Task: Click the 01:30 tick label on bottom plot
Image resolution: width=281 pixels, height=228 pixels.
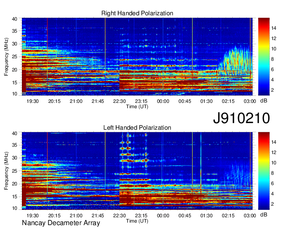Action: [x=207, y=216]
